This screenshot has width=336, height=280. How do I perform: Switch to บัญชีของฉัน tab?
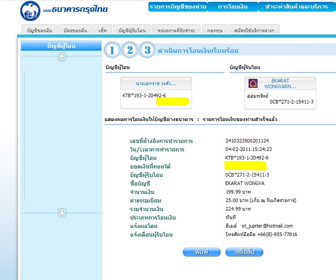[39, 30]
